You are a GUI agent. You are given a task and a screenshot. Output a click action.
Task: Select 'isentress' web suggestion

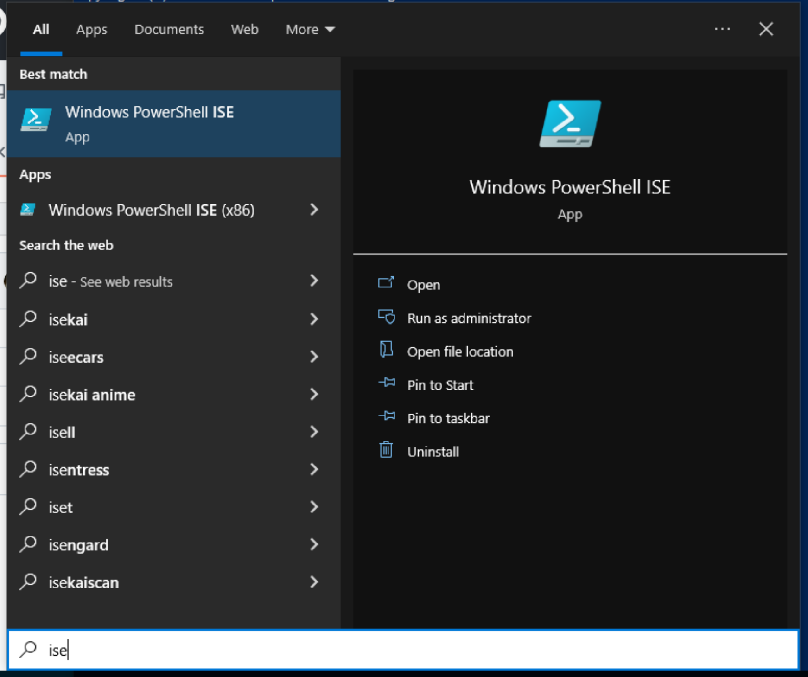click(174, 469)
